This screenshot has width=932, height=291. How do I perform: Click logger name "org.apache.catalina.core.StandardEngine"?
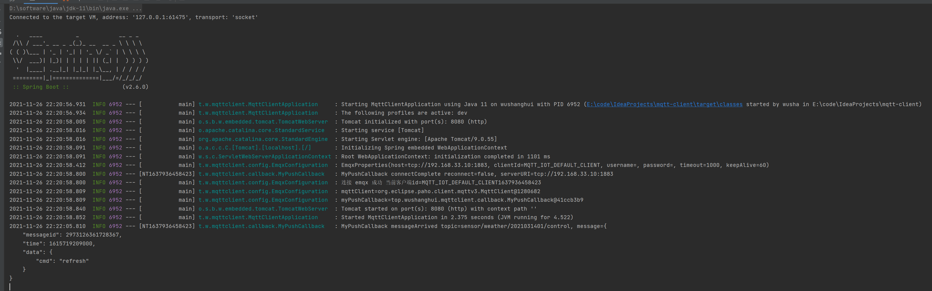(x=263, y=139)
